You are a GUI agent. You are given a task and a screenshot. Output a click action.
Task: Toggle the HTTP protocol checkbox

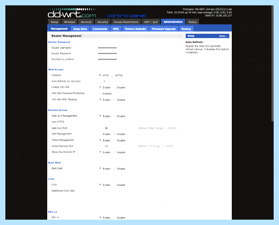tap(100, 75)
